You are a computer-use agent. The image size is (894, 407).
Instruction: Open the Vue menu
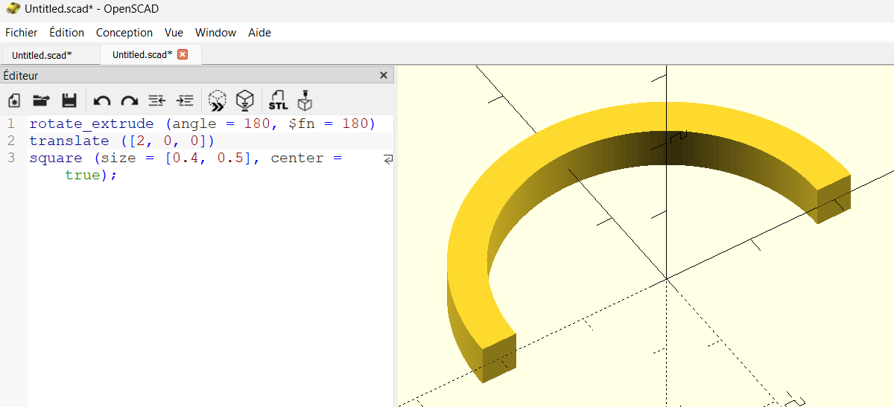coord(174,33)
